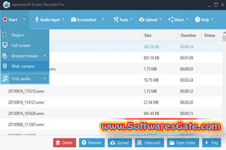The width and height of the screenshot is (226, 150).
Task: Expand the Share dropdown arrow
Action: [x=187, y=19]
